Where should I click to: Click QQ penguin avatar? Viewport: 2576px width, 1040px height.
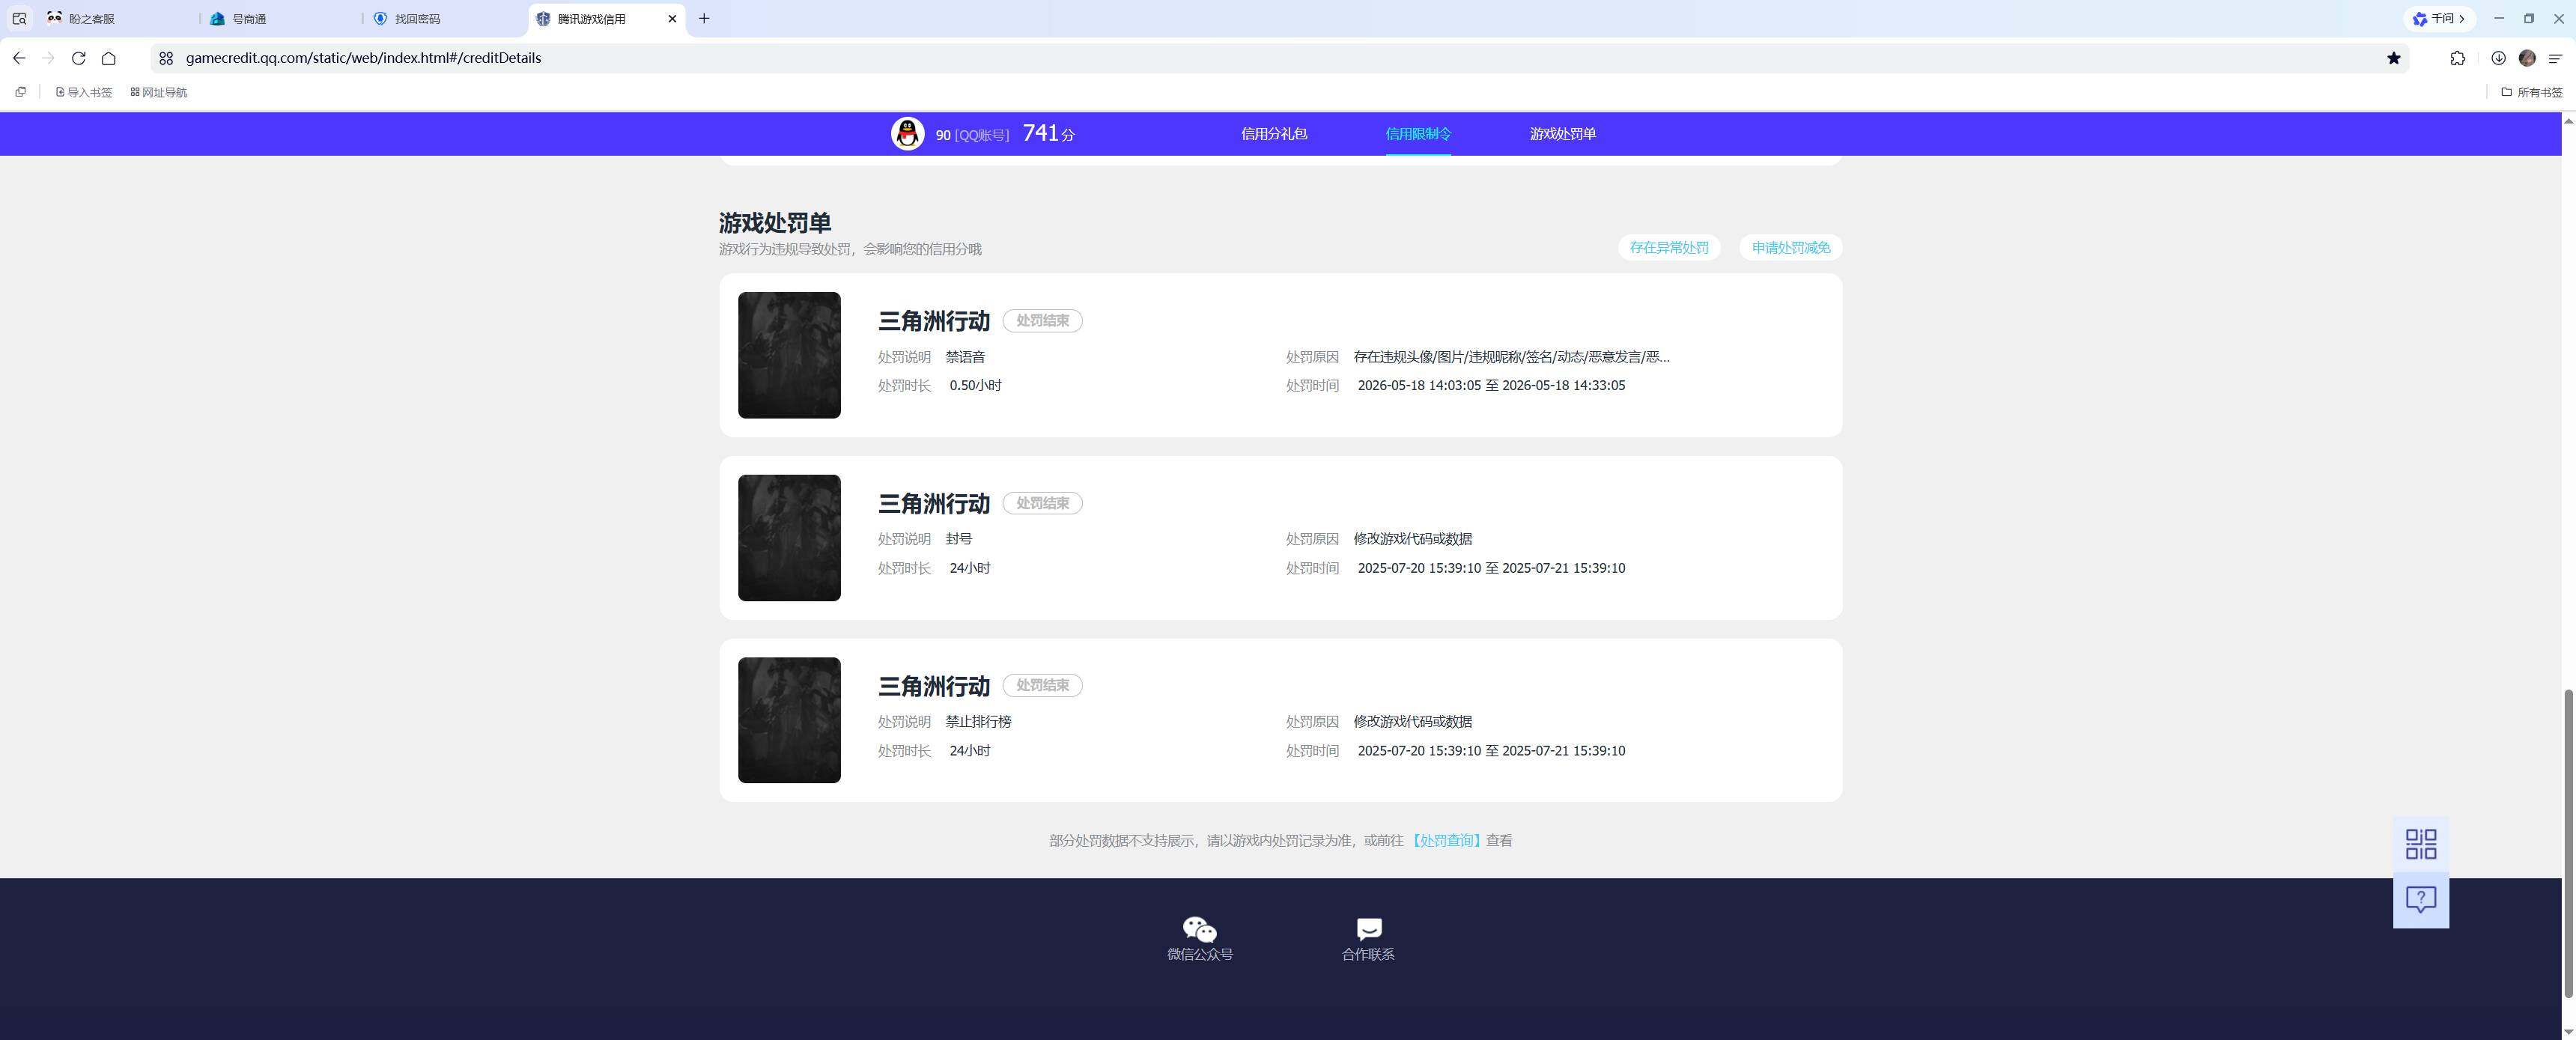pos(908,134)
